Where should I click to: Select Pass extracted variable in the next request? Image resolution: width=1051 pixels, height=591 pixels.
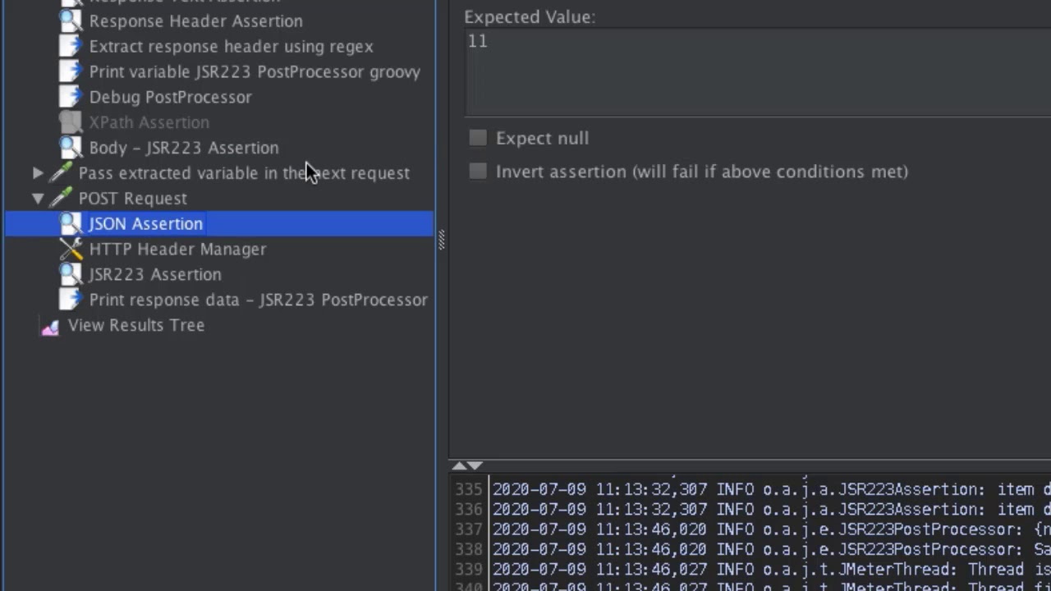pyautogui.click(x=244, y=173)
